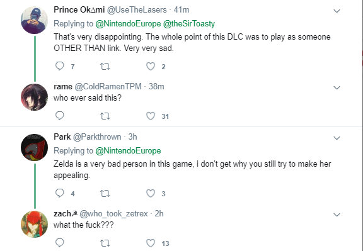Expand options menu on Park's tweet
This screenshot has width=363, height=251.
pos(337,138)
